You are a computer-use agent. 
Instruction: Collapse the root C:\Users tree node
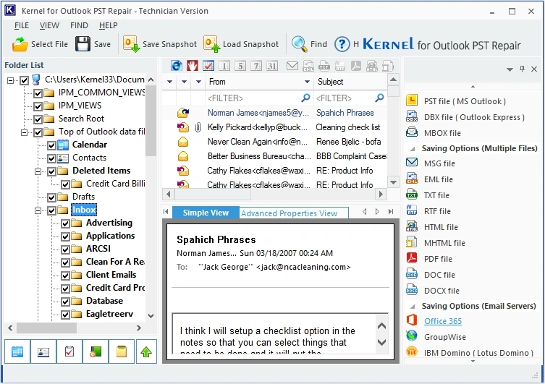(11, 80)
